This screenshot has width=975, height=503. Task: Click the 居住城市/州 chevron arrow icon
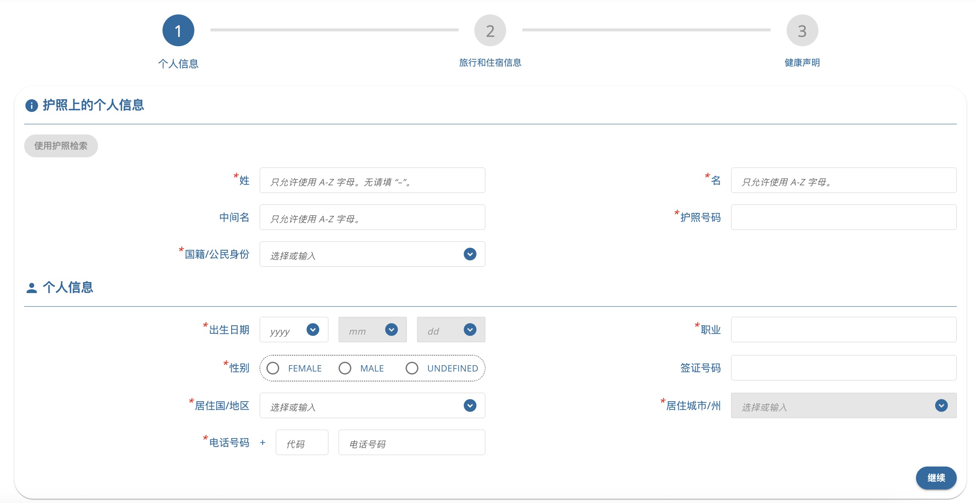point(941,405)
